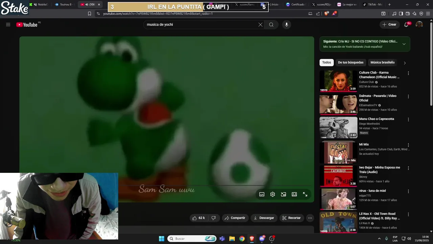Screen dimensions: 433x244
Task: Toggle subtitles in the video player
Action: 262,194
